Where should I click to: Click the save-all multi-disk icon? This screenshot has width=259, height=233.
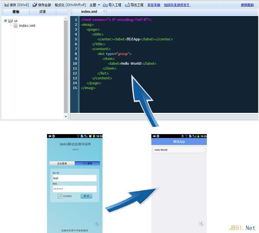pos(35,5)
